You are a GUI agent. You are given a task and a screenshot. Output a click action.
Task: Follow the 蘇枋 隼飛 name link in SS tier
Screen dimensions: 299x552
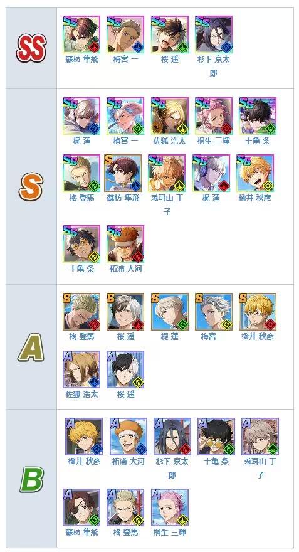(81, 60)
